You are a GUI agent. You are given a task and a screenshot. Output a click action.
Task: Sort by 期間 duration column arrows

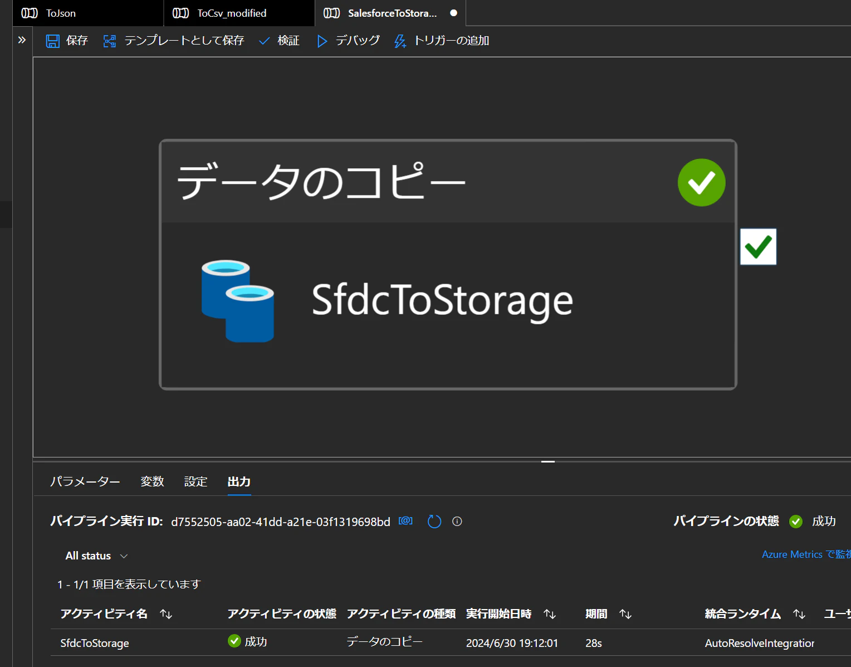point(625,614)
